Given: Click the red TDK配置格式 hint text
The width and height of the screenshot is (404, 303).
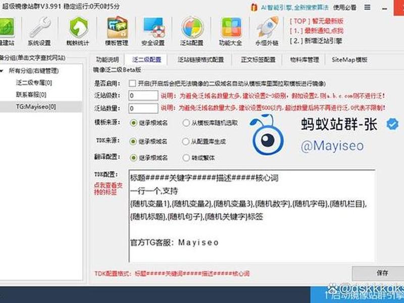Looking at the screenshot, I should (172, 273).
